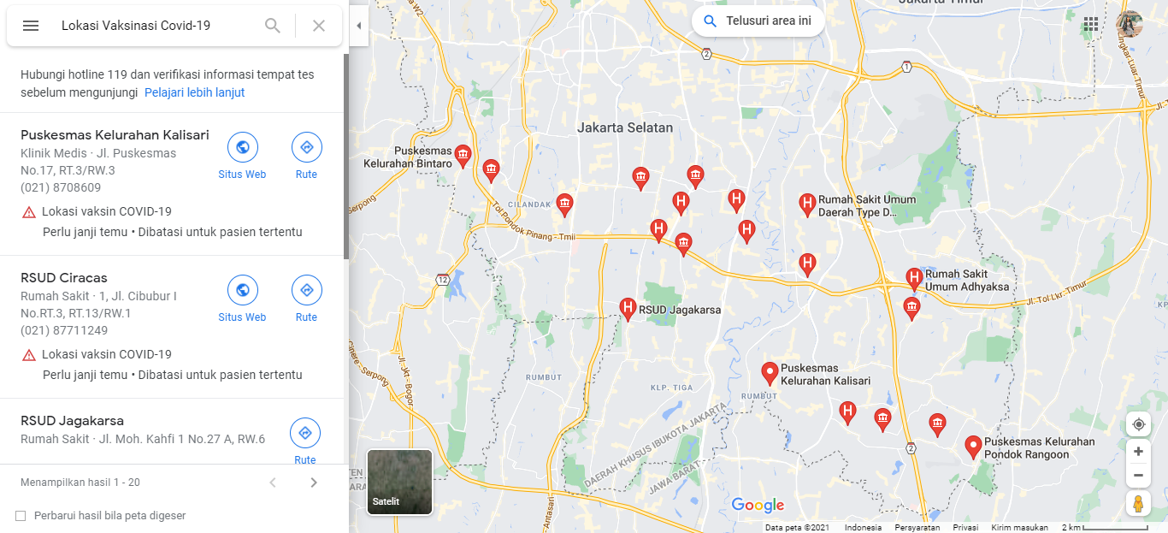Collapse the side panel with the arrow
1168x533 pixels.
[358, 26]
